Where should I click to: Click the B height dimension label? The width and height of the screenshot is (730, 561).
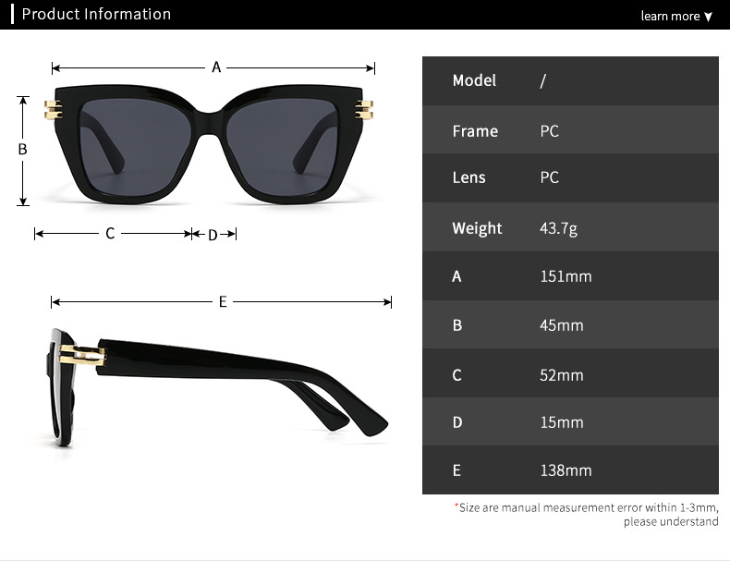point(22,150)
